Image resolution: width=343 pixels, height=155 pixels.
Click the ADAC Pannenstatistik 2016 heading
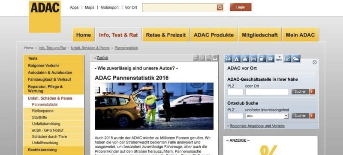pyautogui.click(x=132, y=78)
